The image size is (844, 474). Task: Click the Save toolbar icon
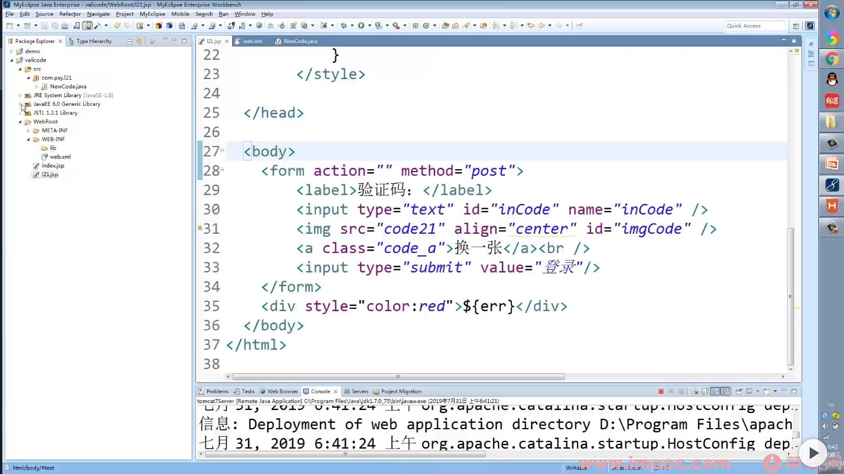pyautogui.click(x=44, y=26)
